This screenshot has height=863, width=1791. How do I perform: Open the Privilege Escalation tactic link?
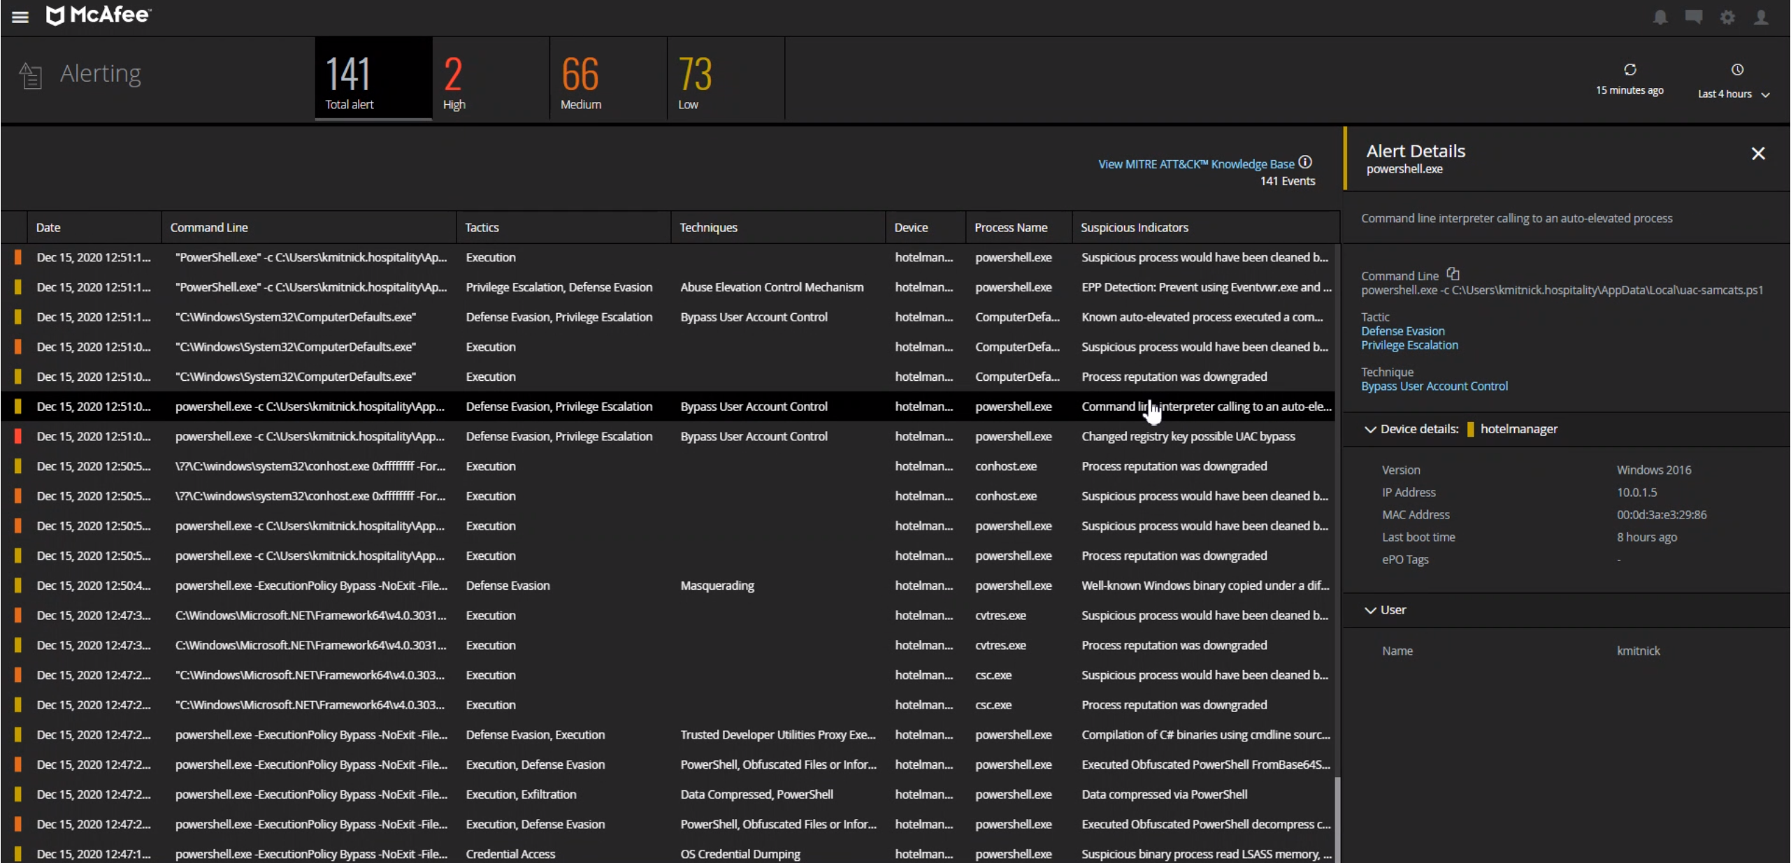point(1409,345)
